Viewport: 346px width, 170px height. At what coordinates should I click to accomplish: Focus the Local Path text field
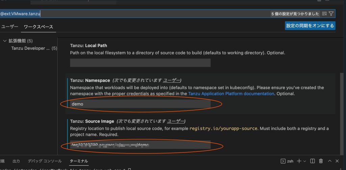tap(140, 63)
